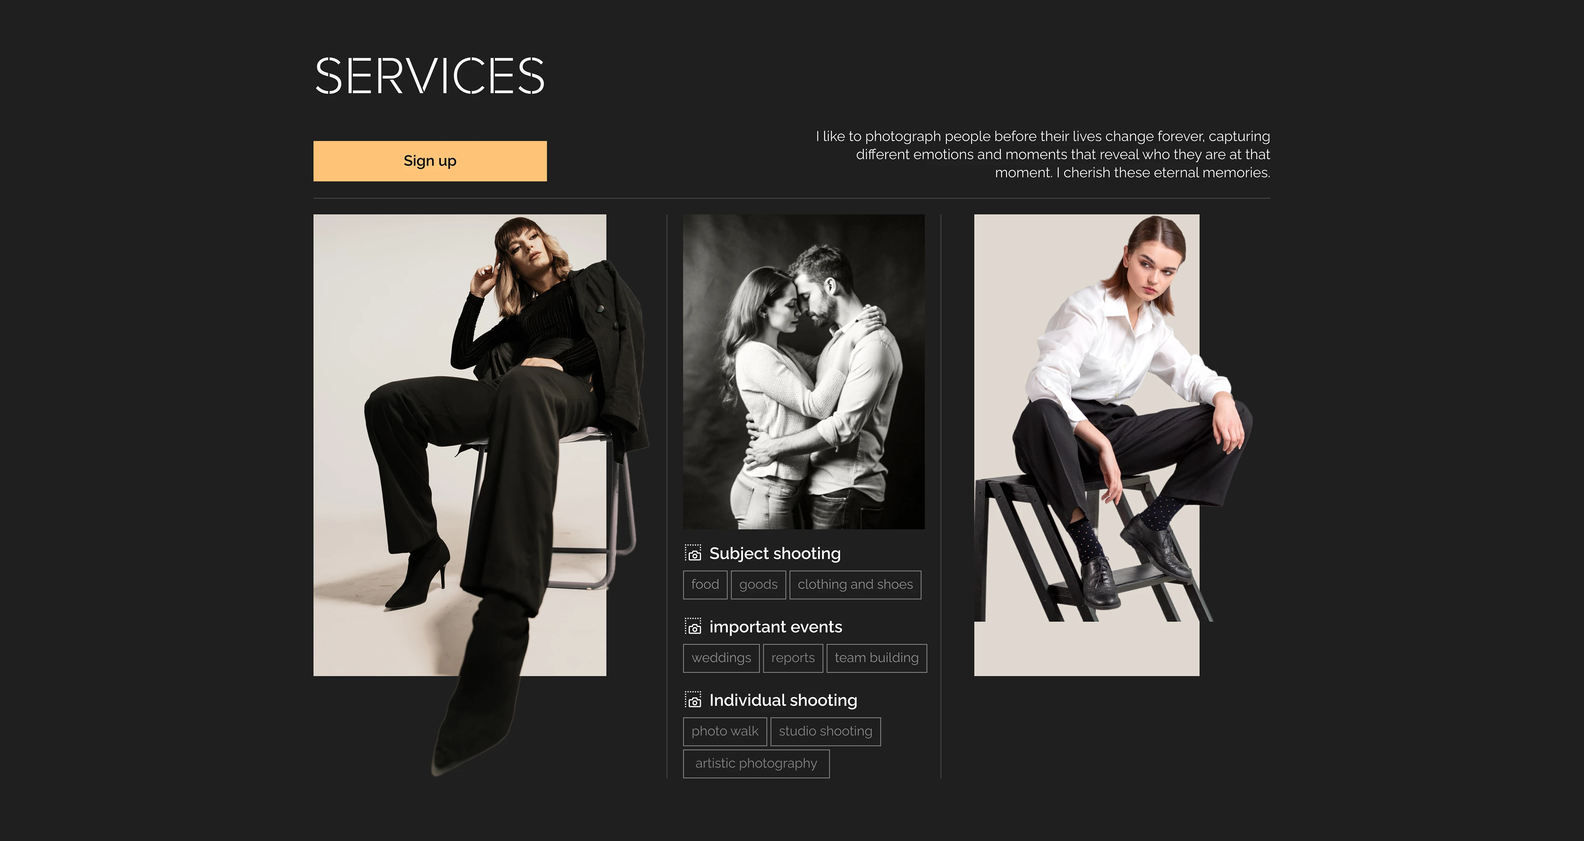Open the Subject shooting heading
1584x841 pixels.
[775, 553]
